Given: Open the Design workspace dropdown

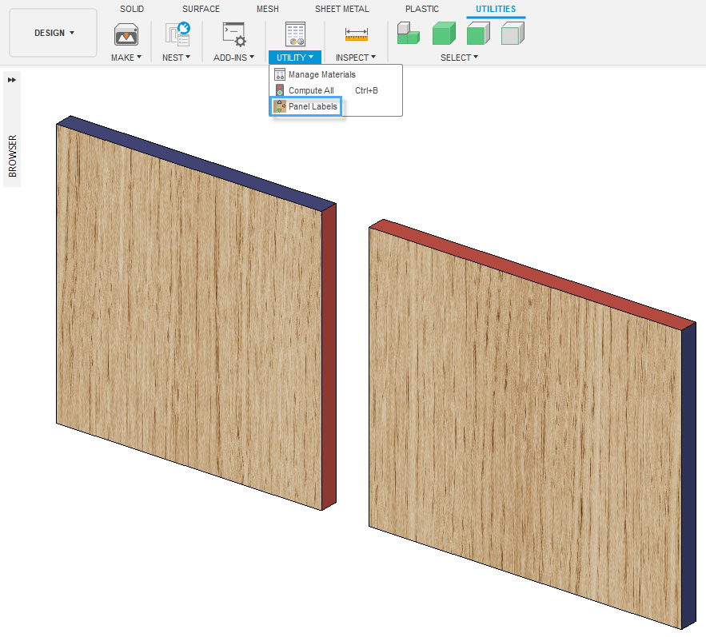Looking at the screenshot, I should [x=54, y=33].
